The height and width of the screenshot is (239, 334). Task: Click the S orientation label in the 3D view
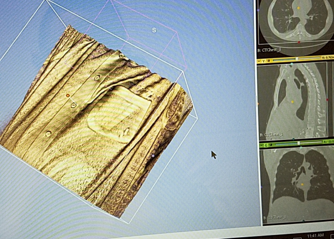(154, 31)
